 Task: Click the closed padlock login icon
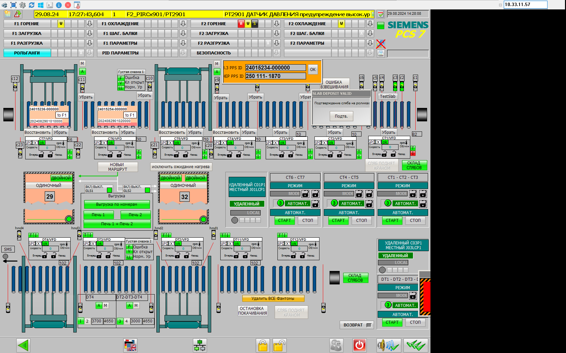[x=263, y=345]
